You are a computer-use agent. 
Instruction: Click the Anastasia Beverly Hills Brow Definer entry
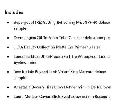pyautogui.click(x=63, y=87)
